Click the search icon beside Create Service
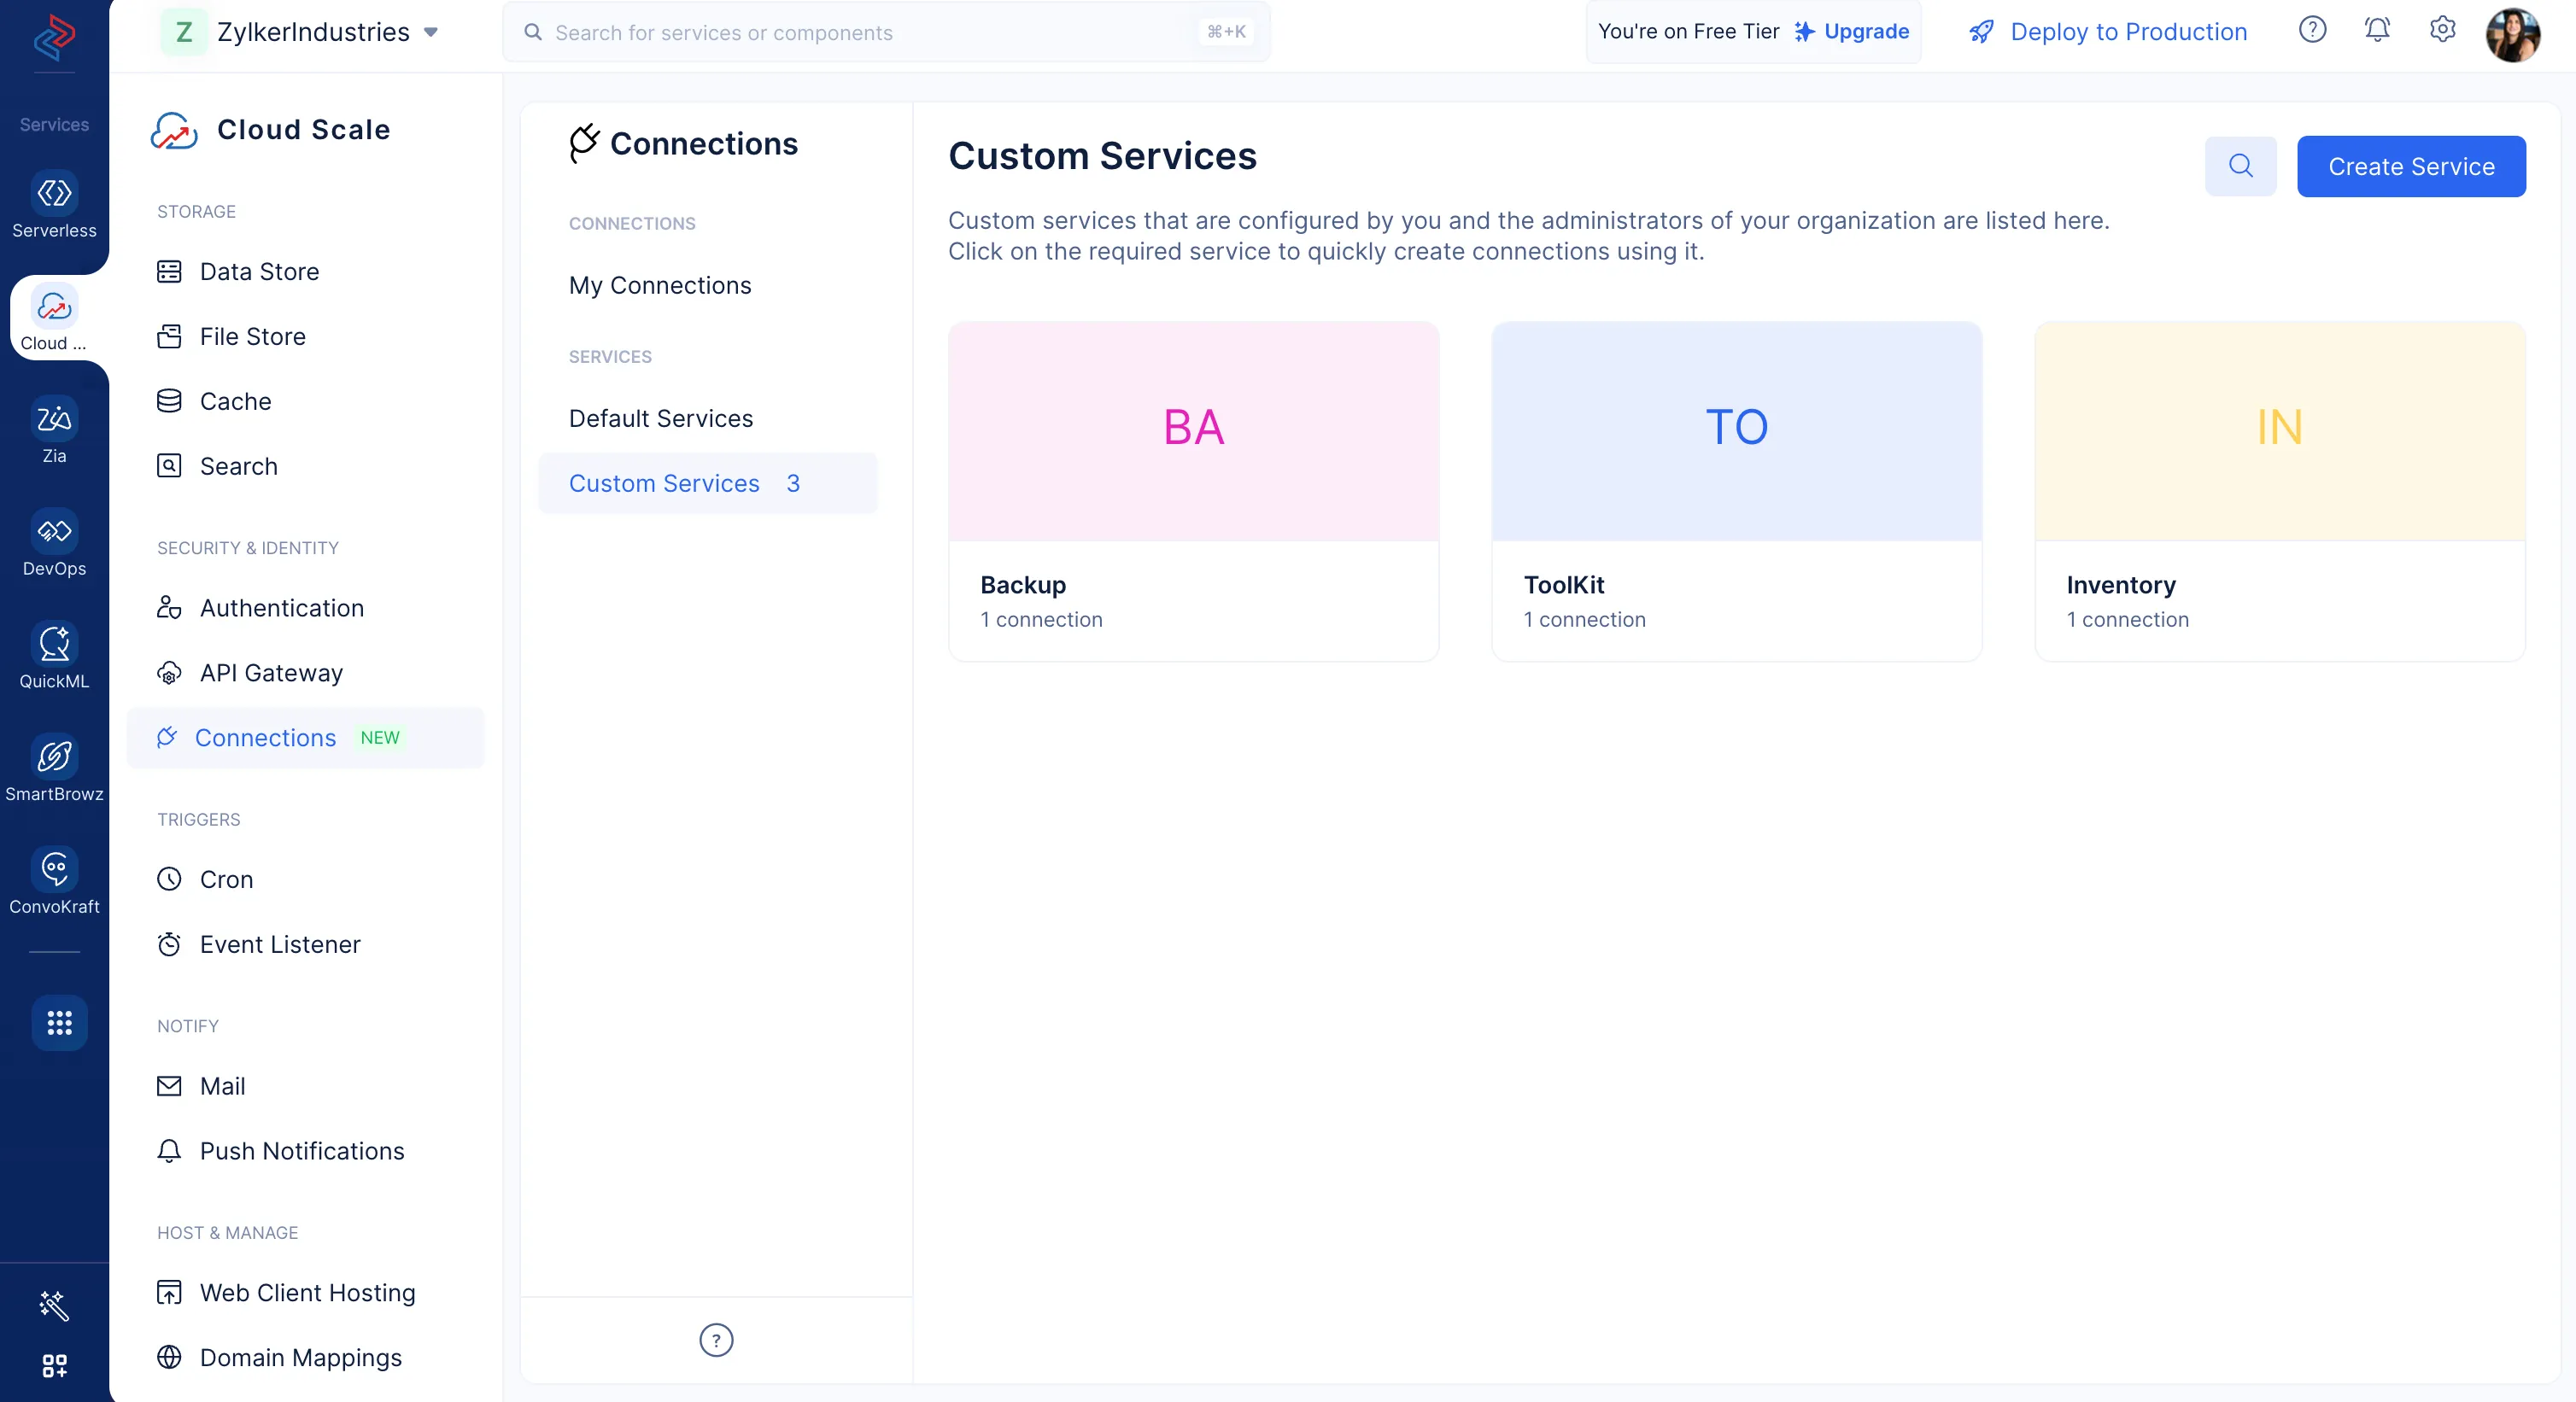 pyautogui.click(x=2240, y=166)
